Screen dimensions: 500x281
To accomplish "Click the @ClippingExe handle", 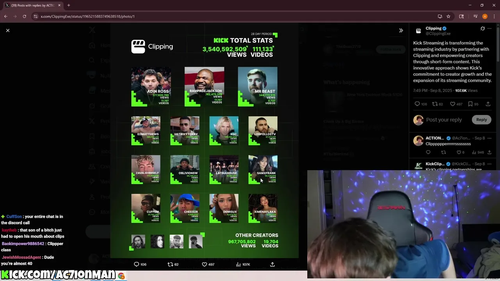I will tap(438, 34).
